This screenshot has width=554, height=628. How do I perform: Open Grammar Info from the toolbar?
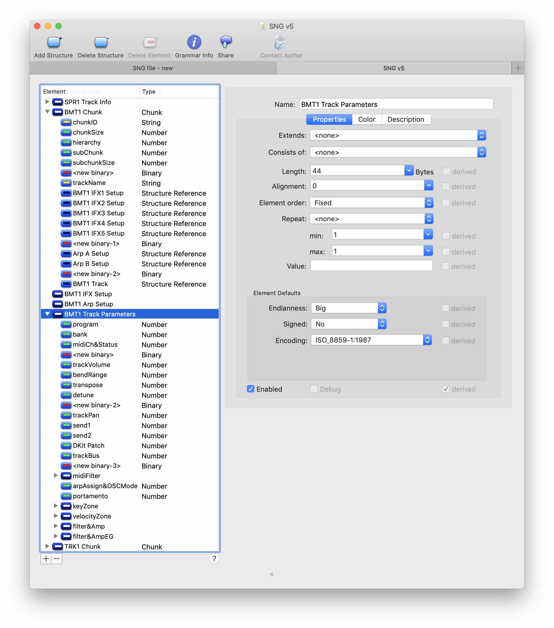point(194,42)
